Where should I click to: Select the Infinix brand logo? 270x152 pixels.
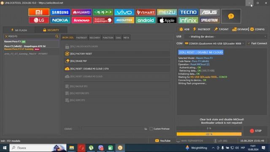(x=188, y=20)
